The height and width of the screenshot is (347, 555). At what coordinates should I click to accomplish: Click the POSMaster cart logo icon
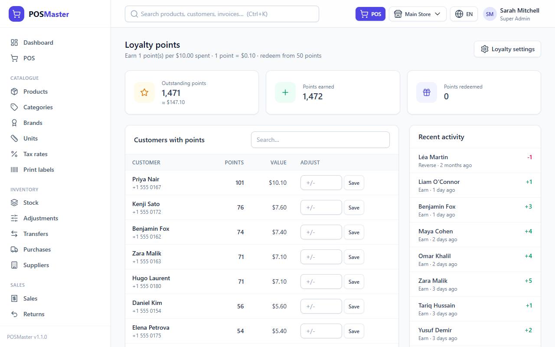pyautogui.click(x=16, y=14)
